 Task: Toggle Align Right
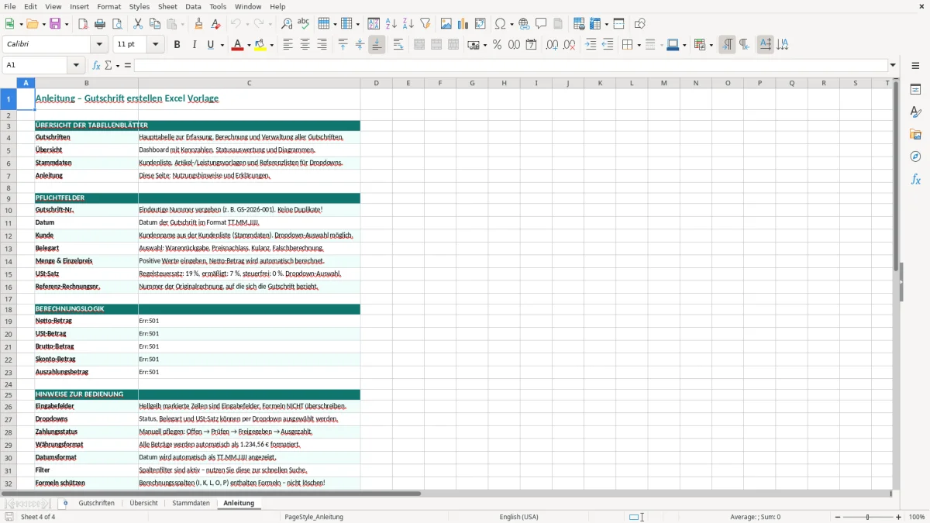coord(322,45)
